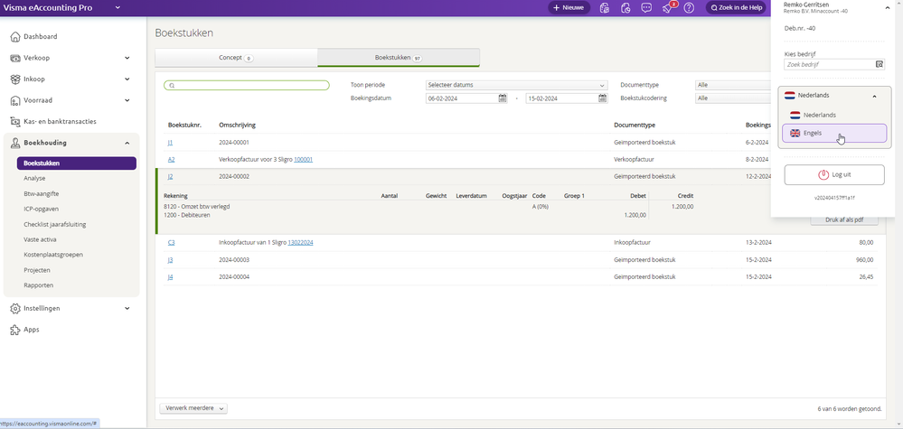Click the Apps puzzle icon
Image resolution: width=903 pixels, height=429 pixels.
point(15,330)
